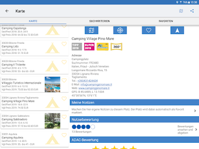The width and height of the screenshot is (199, 149).
Task: Favorite Villaggio Turistico Internazionale with heart
Action: [x=64, y=80]
